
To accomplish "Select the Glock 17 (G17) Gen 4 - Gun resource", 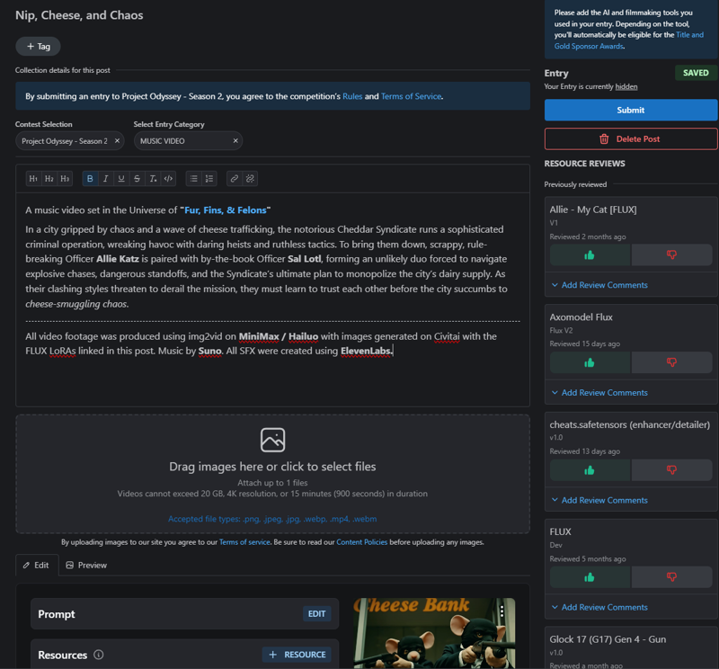I will [608, 639].
